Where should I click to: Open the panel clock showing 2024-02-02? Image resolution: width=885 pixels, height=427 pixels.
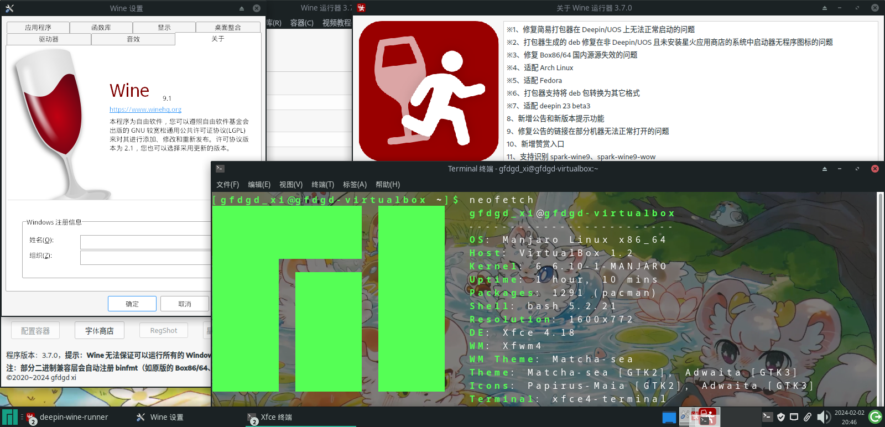(849, 417)
